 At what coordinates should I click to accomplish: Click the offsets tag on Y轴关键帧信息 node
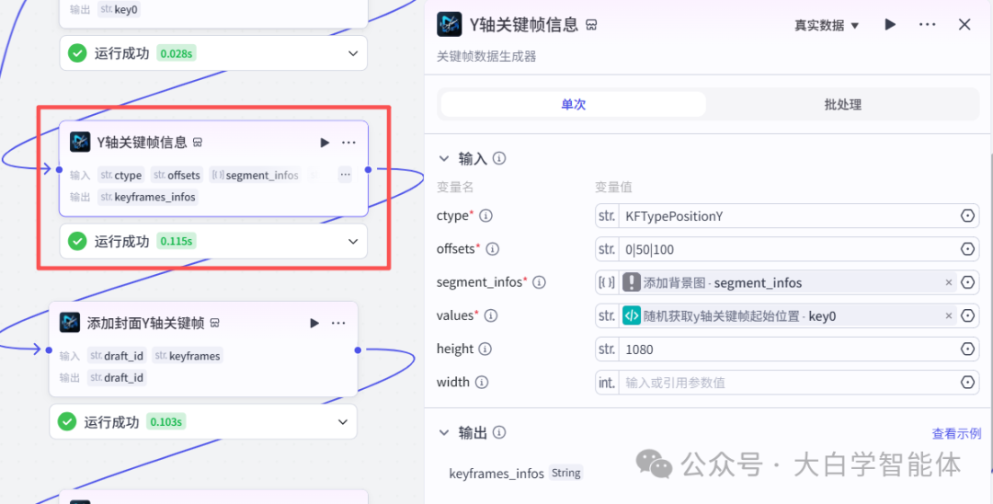[x=177, y=175]
